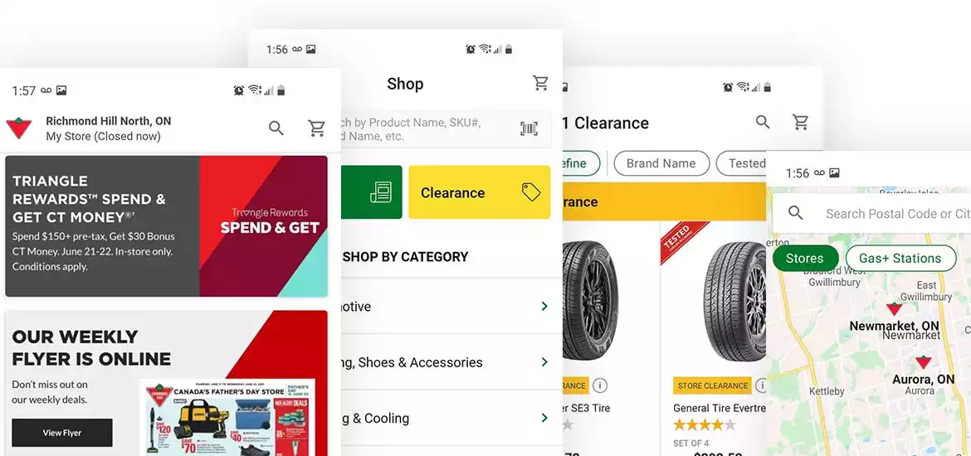Expand the Cooling category chevron
This screenshot has width=971, height=456.
click(544, 418)
